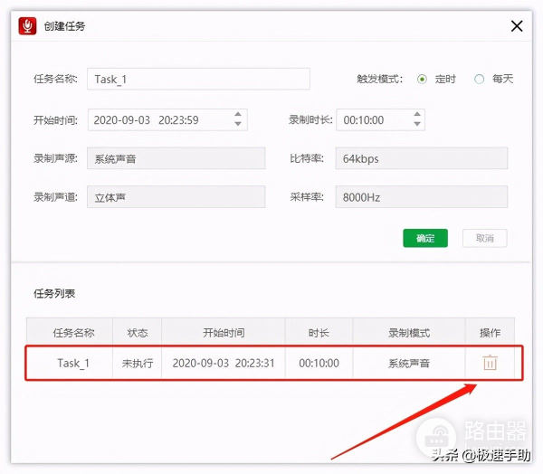Click the 操作 column header

(x=490, y=333)
